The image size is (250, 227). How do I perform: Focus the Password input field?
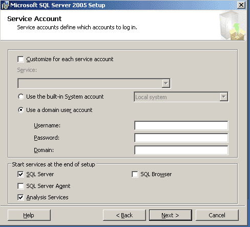[x=181, y=138]
